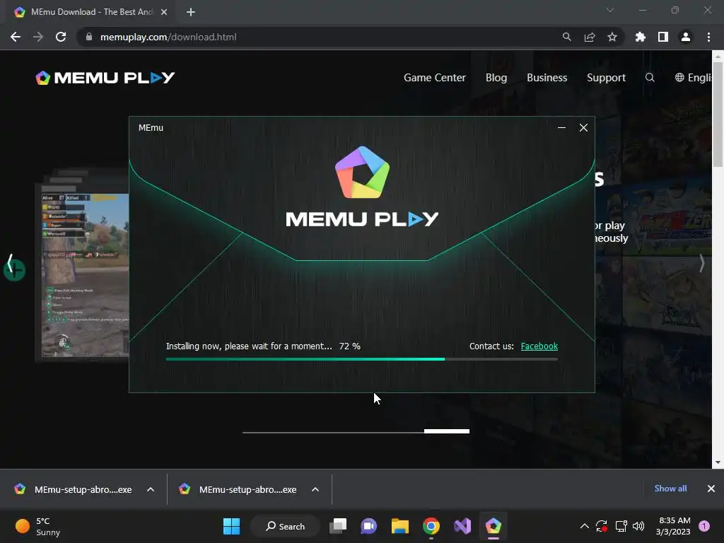Open Chrome three-dot menu
Screen dimensions: 724x543
(708, 37)
